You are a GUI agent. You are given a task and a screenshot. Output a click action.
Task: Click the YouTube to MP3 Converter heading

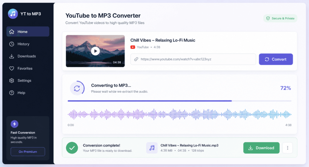coord(103,16)
